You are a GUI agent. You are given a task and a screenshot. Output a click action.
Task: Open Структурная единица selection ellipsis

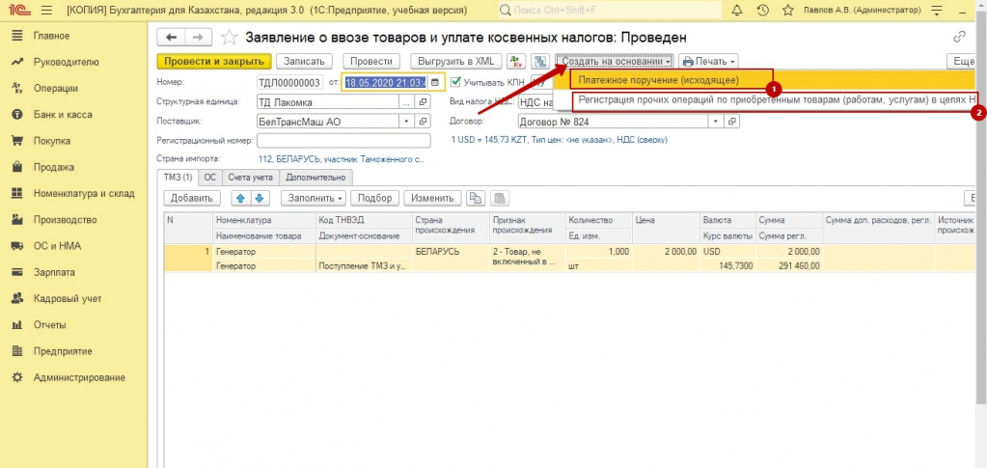406,102
